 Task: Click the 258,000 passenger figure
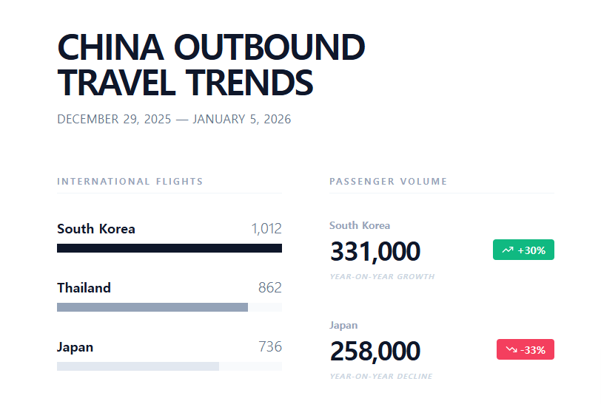pos(375,352)
